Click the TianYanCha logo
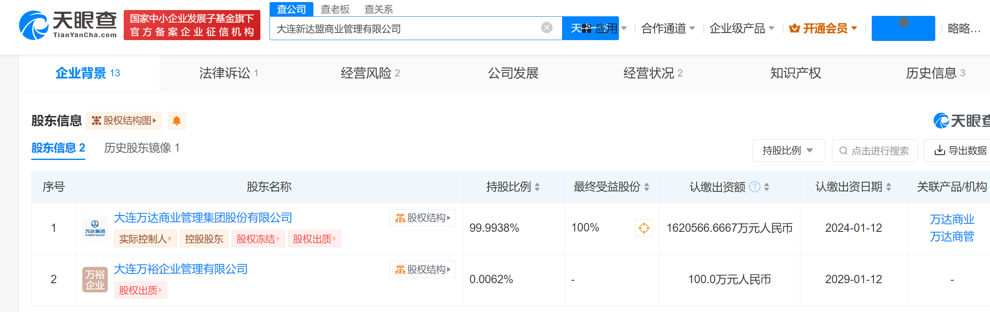 [68, 25]
